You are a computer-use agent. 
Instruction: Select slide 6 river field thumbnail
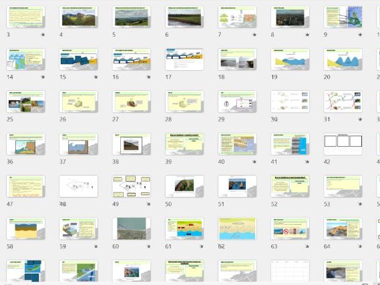(184, 17)
